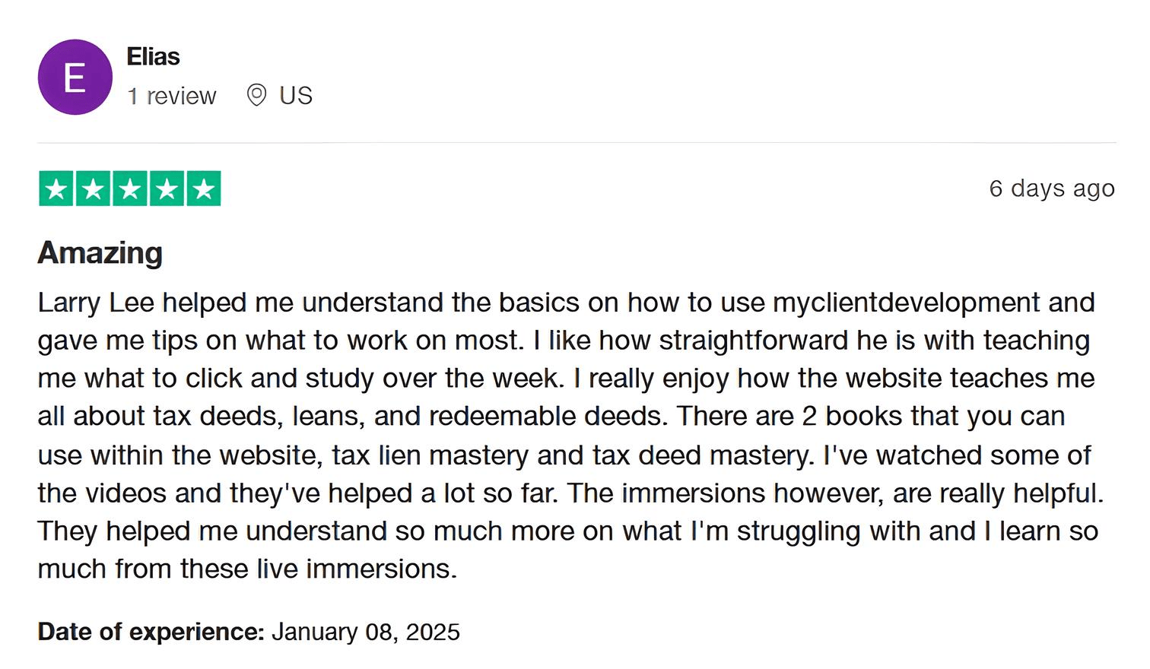Click the "Date of experience:" label
The image size is (1150, 669).
click(x=151, y=633)
